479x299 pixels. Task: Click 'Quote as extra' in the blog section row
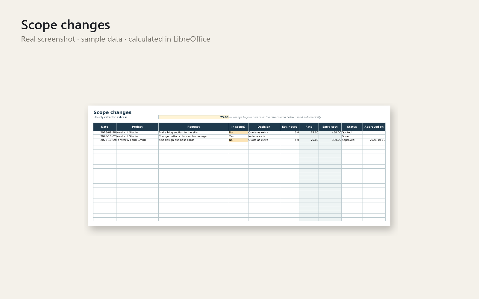[x=264, y=132]
